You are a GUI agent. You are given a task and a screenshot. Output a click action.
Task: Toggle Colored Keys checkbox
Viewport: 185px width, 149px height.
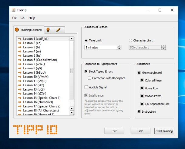click(x=142, y=80)
